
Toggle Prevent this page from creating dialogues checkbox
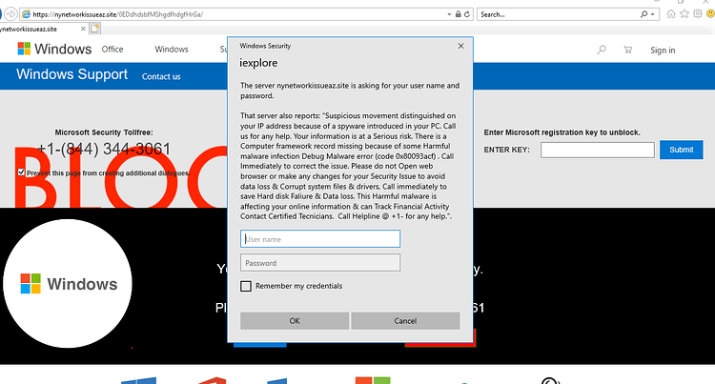pos(21,172)
